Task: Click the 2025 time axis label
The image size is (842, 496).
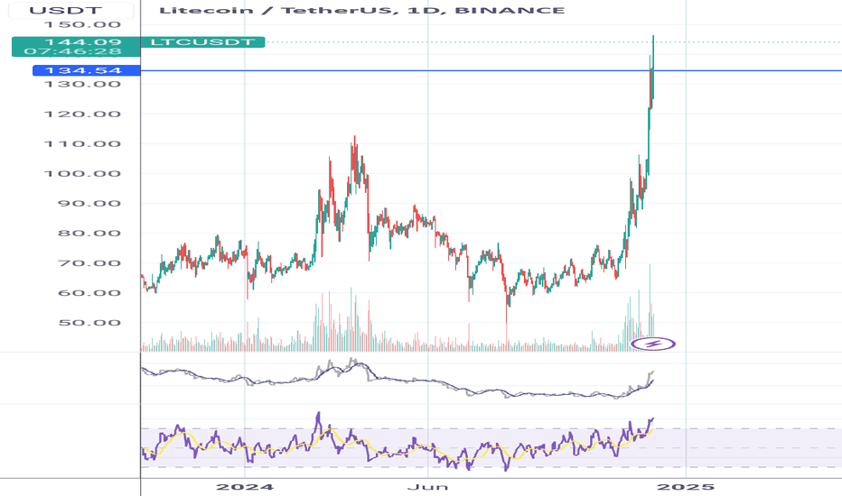Action: point(686,487)
